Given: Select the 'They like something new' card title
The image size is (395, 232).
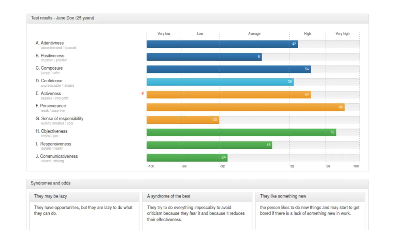Looking at the screenshot, I should point(283,196).
